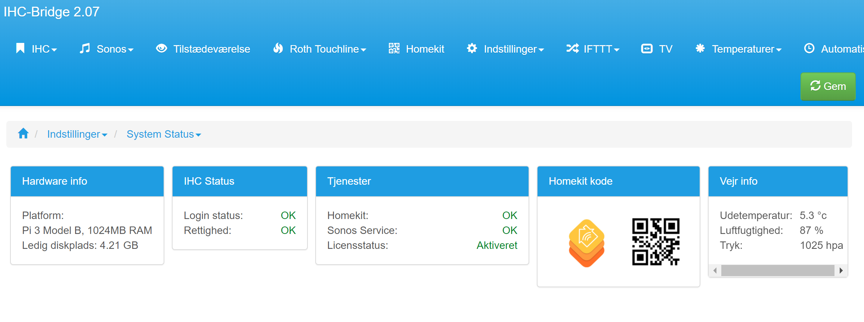The width and height of the screenshot is (864, 322).
Task: Click the TV screen icon
Action: click(647, 49)
